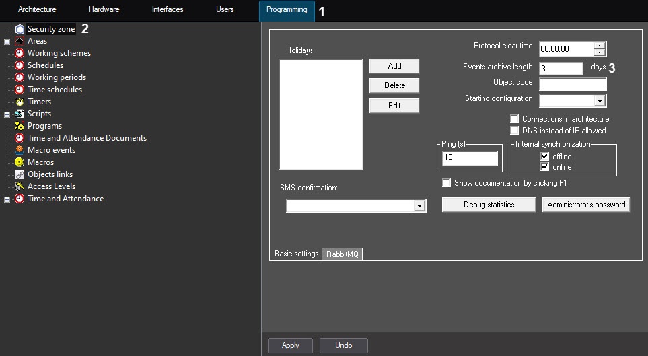Click the Macros icon in tree
Screen dimensions: 648x356
point(20,162)
